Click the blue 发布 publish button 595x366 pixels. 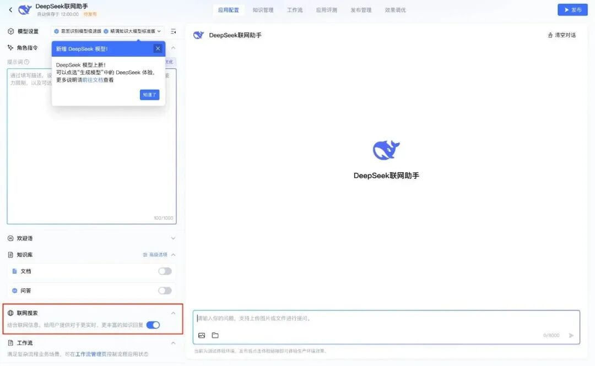coord(572,10)
